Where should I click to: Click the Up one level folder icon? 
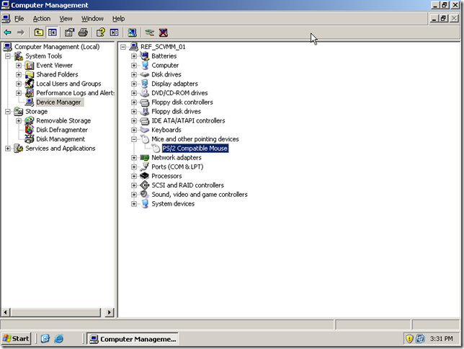coord(39,32)
